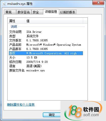
Task: Click the 详细信息 tab
Action: click(51, 12)
